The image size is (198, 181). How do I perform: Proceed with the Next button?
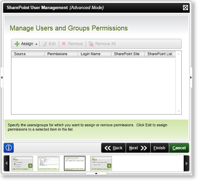138,148
